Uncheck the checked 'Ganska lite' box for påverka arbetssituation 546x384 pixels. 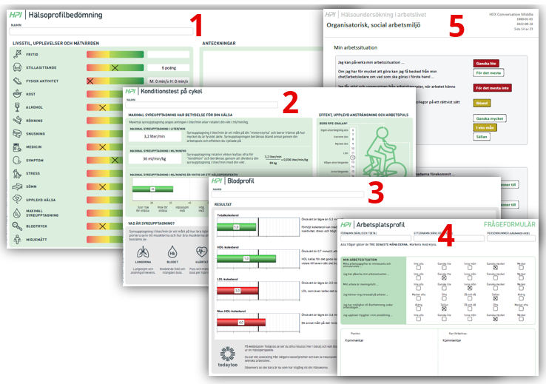(444, 277)
